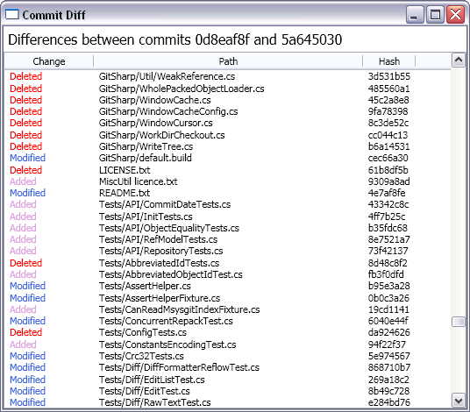470x412 pixels.
Task: Click the Commit Diff window icon
Action: pos(12,14)
